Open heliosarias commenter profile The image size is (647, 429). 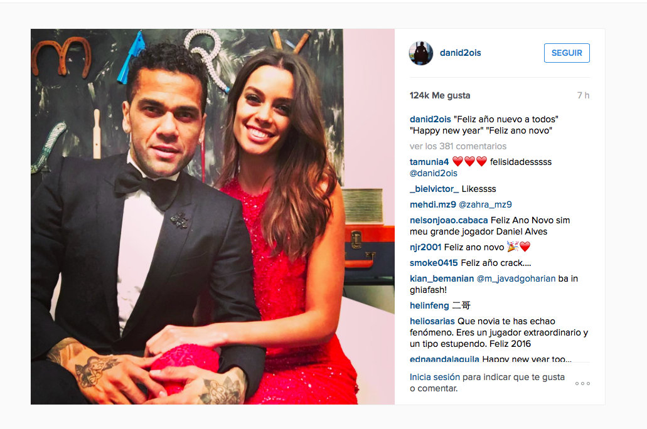click(432, 321)
